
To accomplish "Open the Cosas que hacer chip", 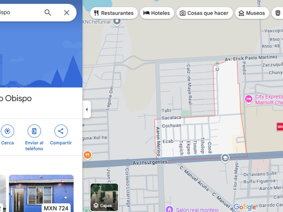I will click(204, 13).
